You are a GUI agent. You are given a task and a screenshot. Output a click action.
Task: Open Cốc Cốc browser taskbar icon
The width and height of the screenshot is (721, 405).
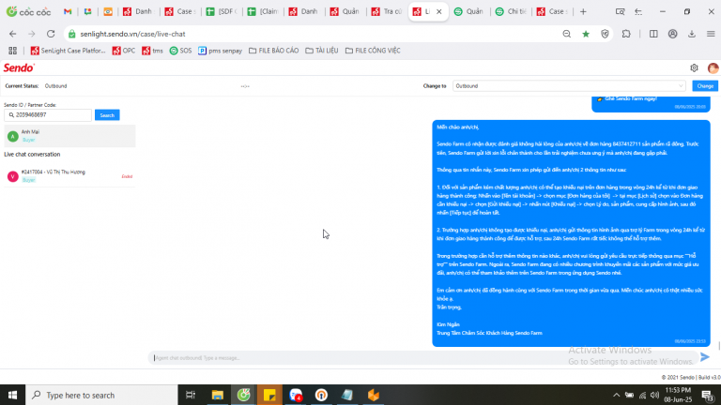pos(244,395)
